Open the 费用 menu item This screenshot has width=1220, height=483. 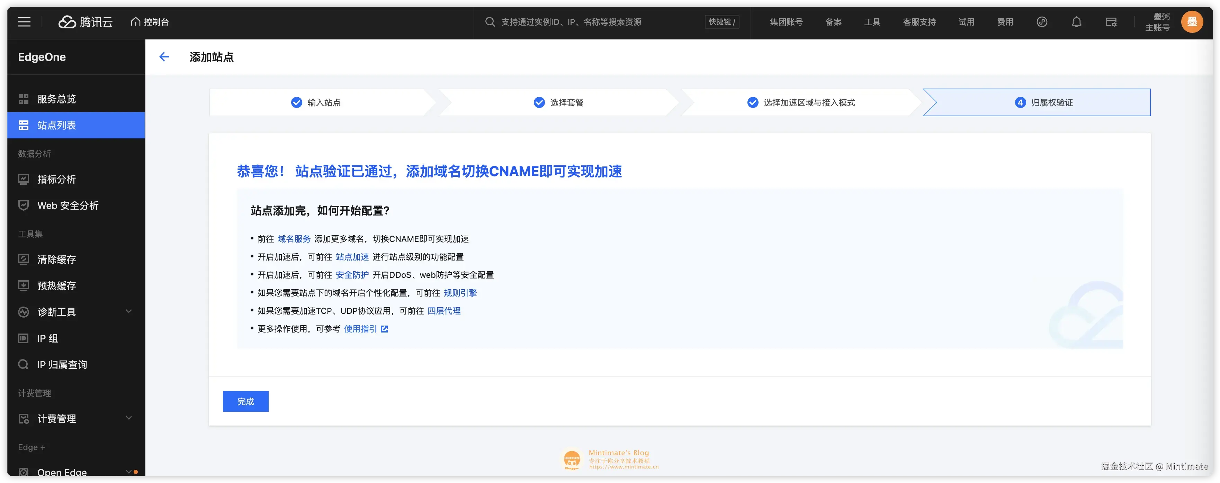(x=1005, y=22)
